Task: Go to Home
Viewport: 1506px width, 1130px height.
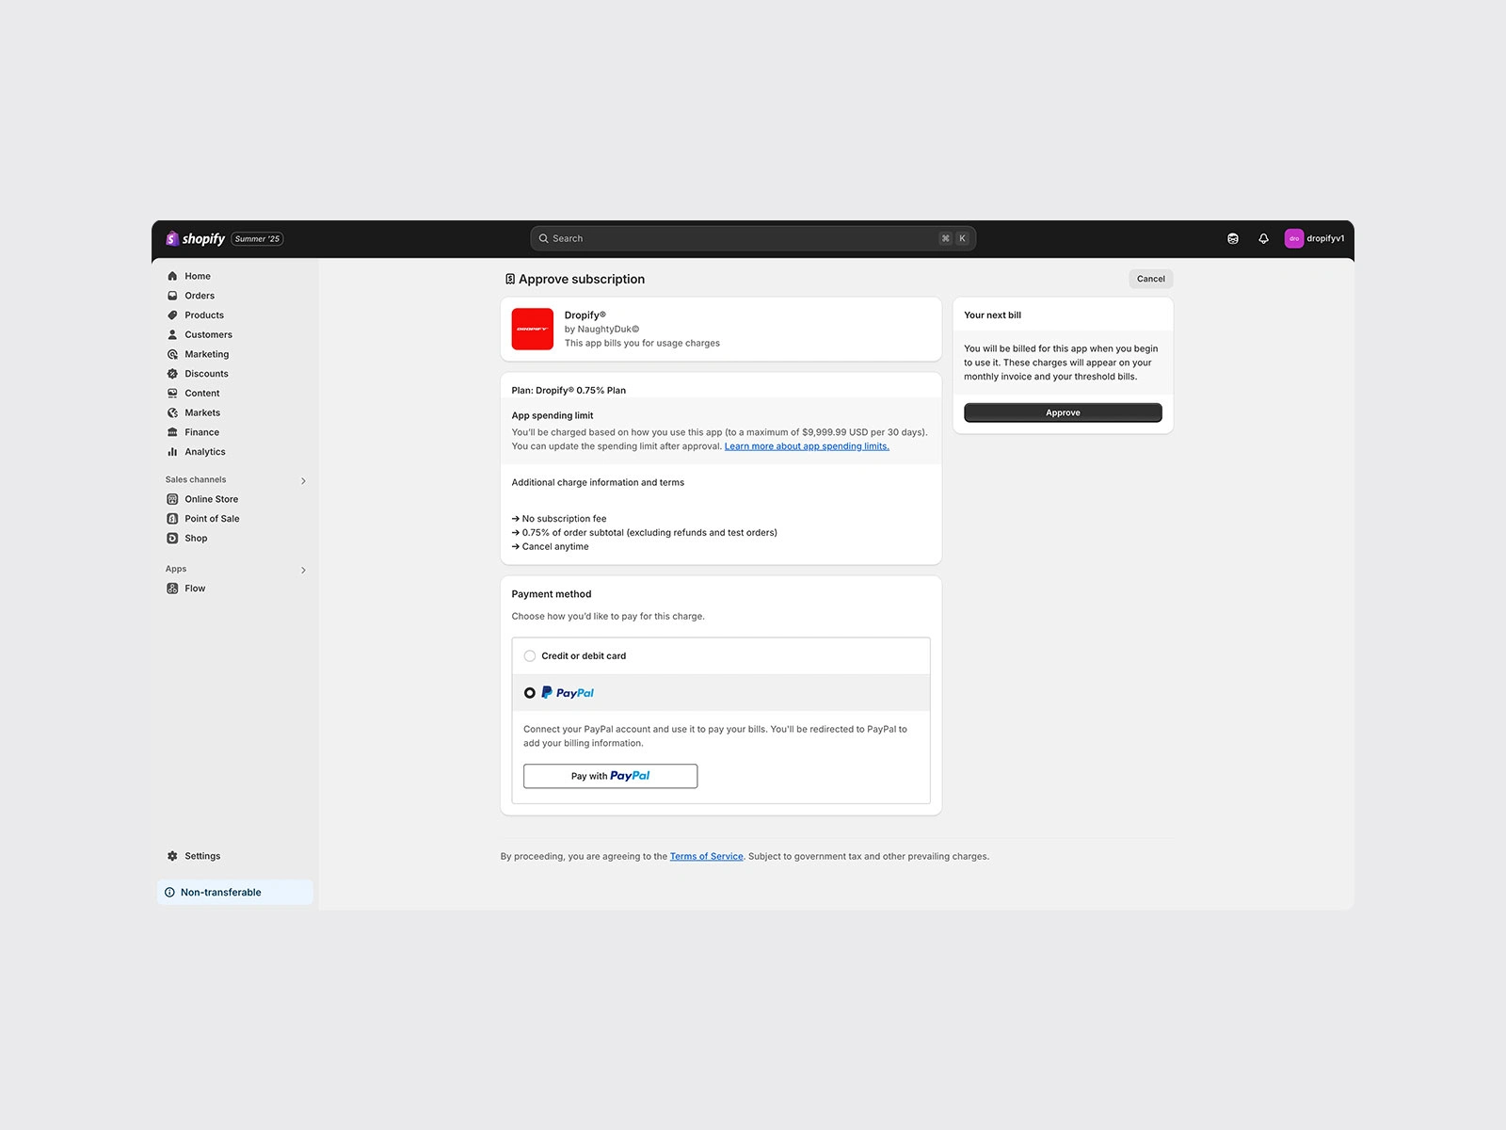Action: (198, 276)
